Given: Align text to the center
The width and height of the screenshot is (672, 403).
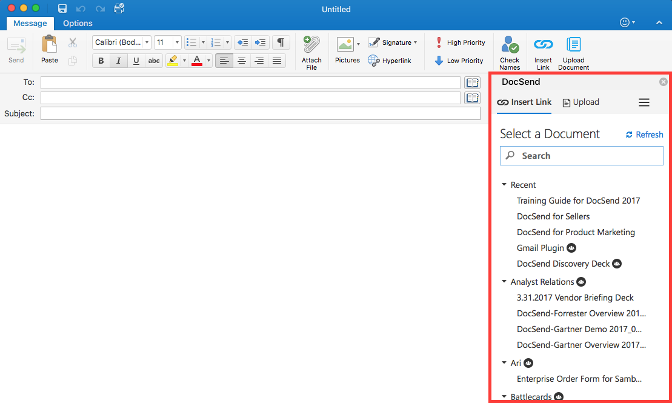Looking at the screenshot, I should point(242,61).
